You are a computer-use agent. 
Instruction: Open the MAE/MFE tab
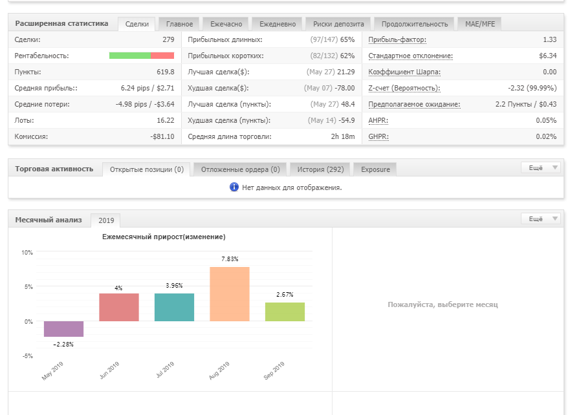(480, 24)
